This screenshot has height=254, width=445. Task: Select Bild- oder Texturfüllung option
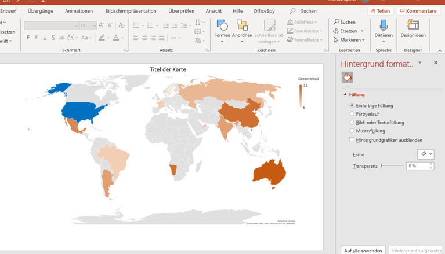point(352,122)
